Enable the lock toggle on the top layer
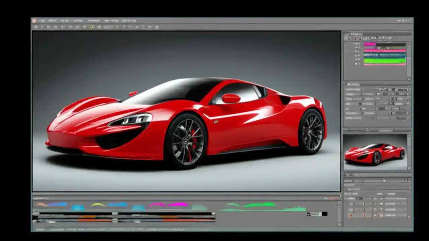The image size is (429, 241). click(360, 44)
